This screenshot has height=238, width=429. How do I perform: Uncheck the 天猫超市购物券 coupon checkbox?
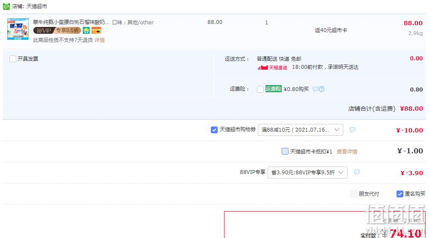pyautogui.click(x=214, y=130)
